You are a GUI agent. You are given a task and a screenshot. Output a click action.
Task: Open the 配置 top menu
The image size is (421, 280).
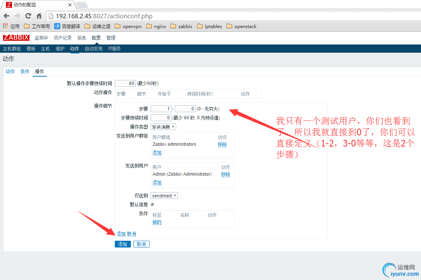tap(96, 38)
